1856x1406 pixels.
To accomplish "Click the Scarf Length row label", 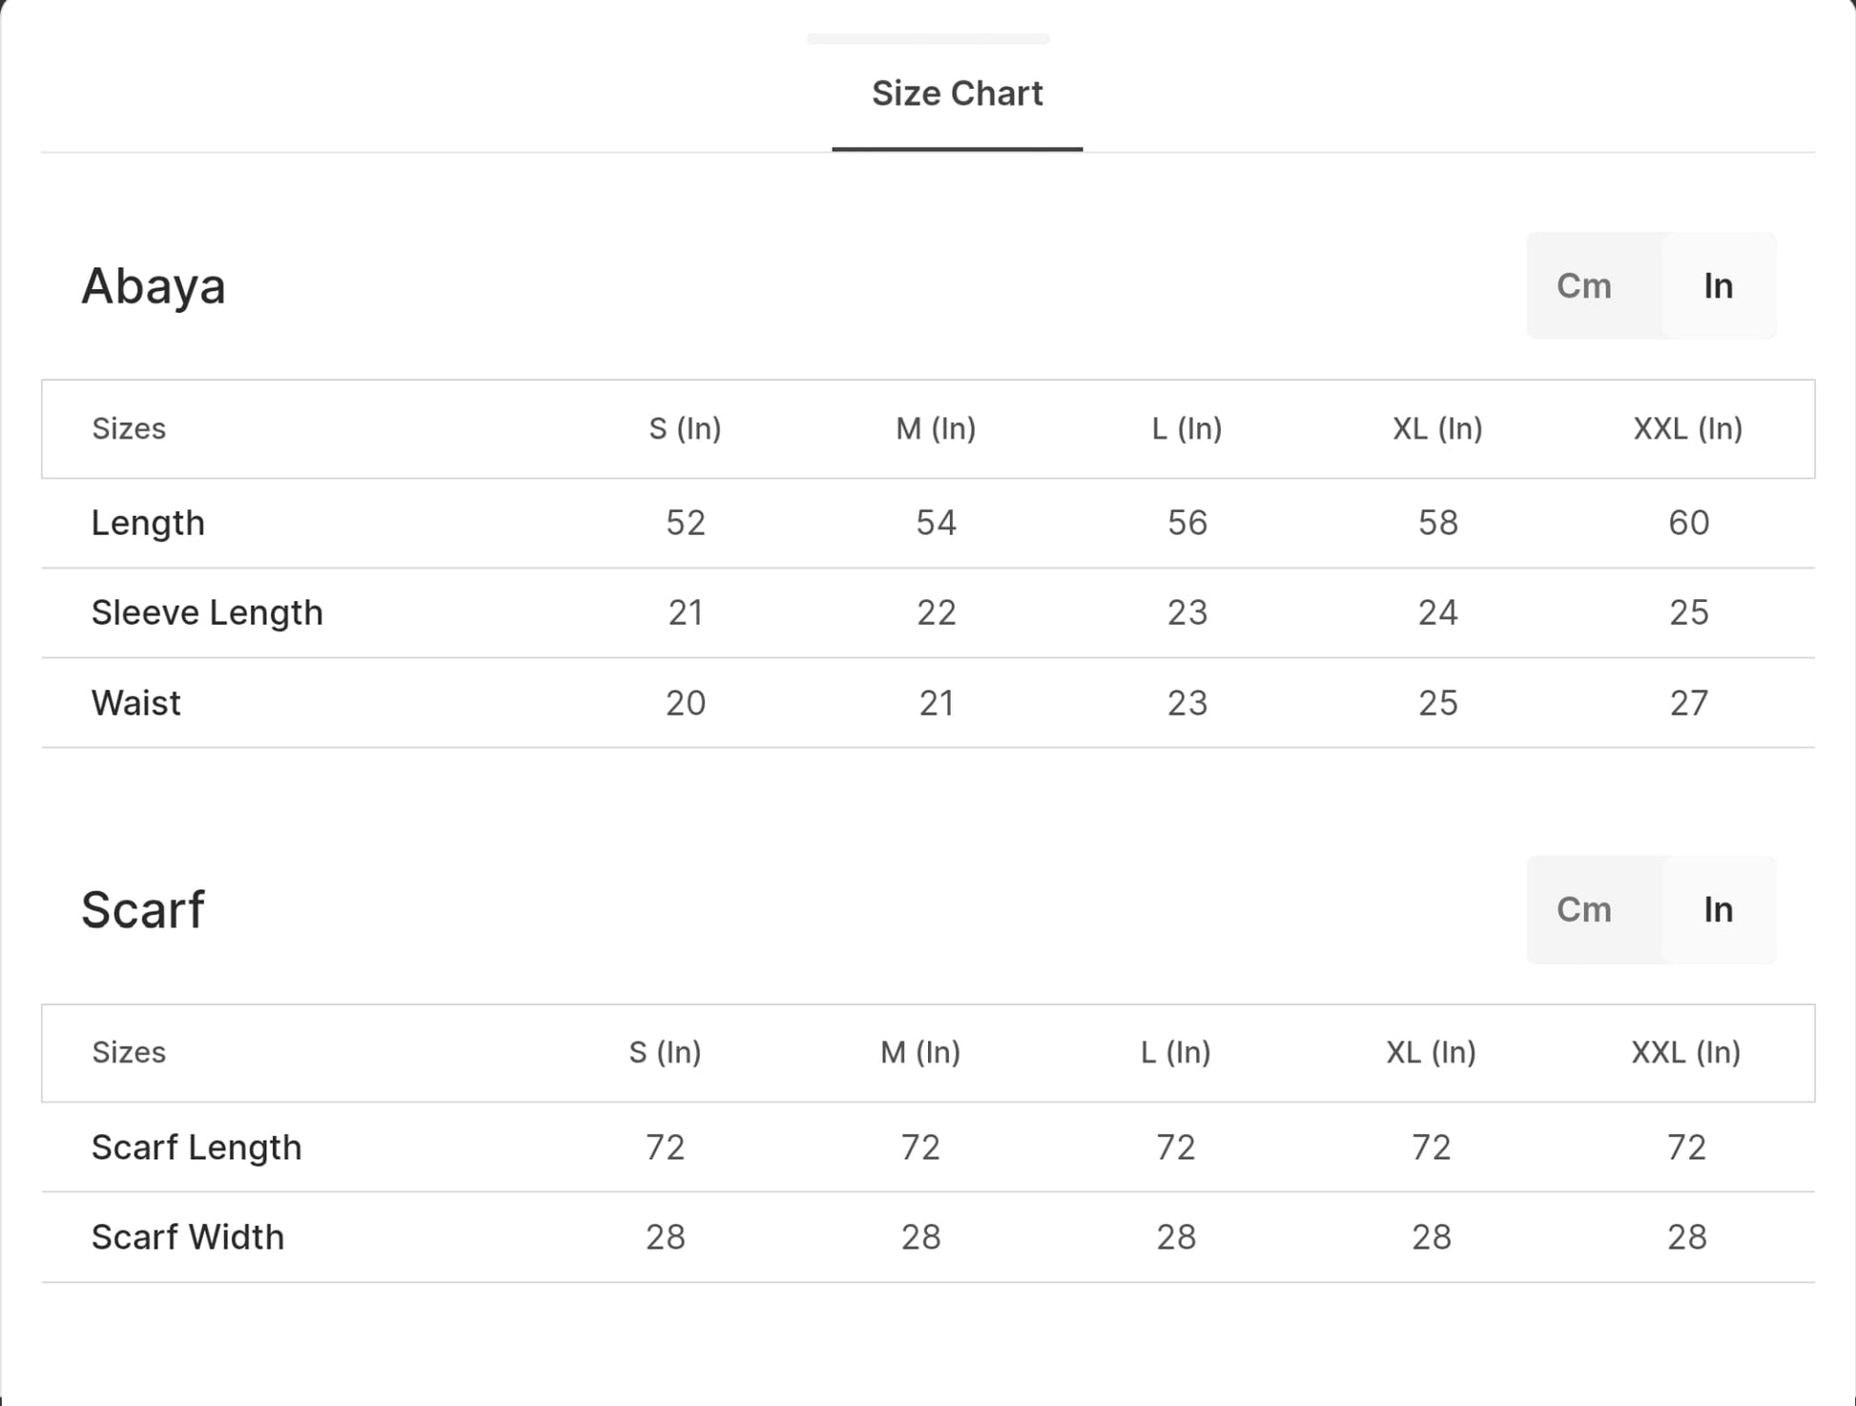I will coord(196,1147).
